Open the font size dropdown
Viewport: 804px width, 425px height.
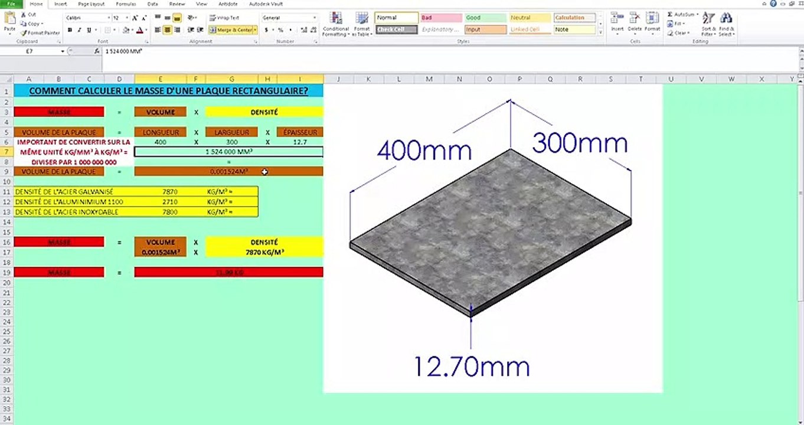126,18
